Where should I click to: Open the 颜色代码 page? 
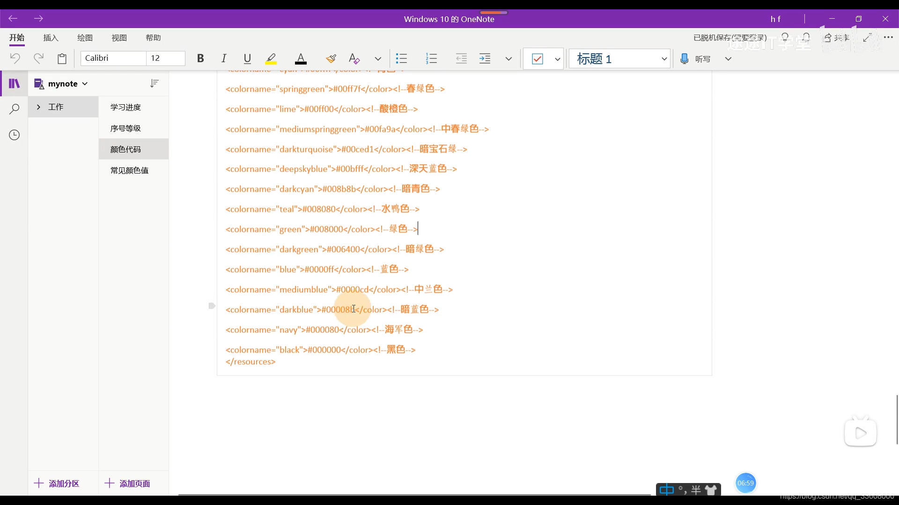click(x=133, y=149)
